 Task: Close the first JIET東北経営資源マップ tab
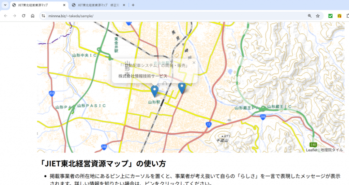click(64, 5)
